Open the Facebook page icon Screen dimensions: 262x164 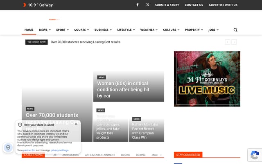tap(138, 5)
